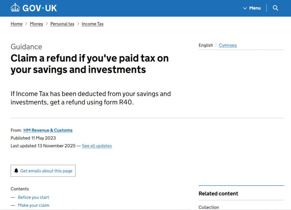This screenshot has height=210, width=291.
Task: Jump to the Make your claim section
Action: tap(34, 205)
